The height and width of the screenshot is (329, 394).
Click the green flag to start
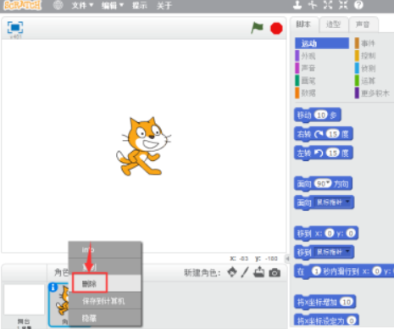[x=257, y=28]
